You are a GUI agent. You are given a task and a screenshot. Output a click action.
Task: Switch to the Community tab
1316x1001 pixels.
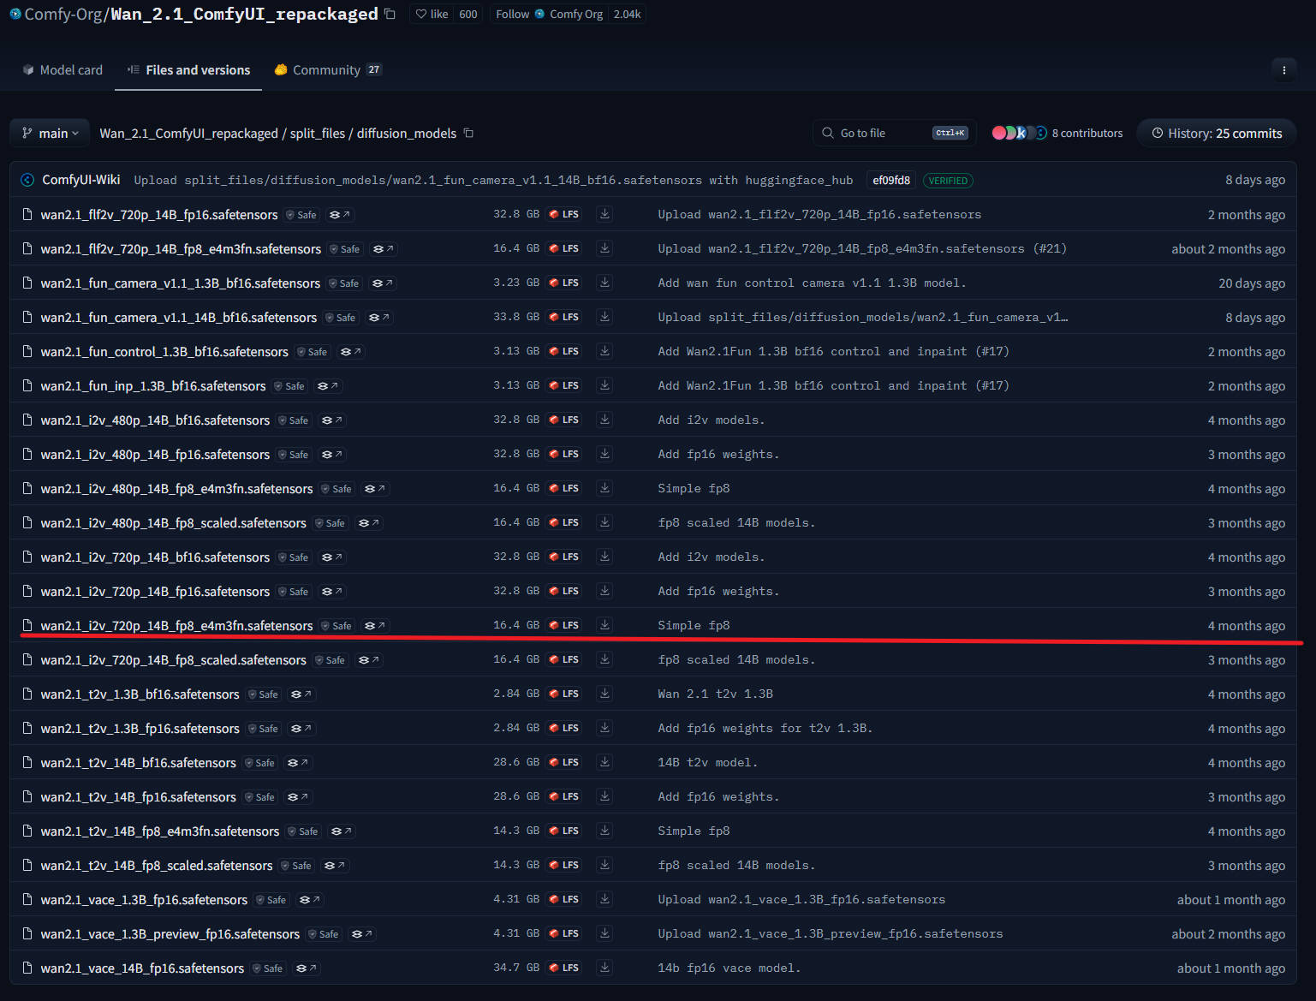coord(328,70)
